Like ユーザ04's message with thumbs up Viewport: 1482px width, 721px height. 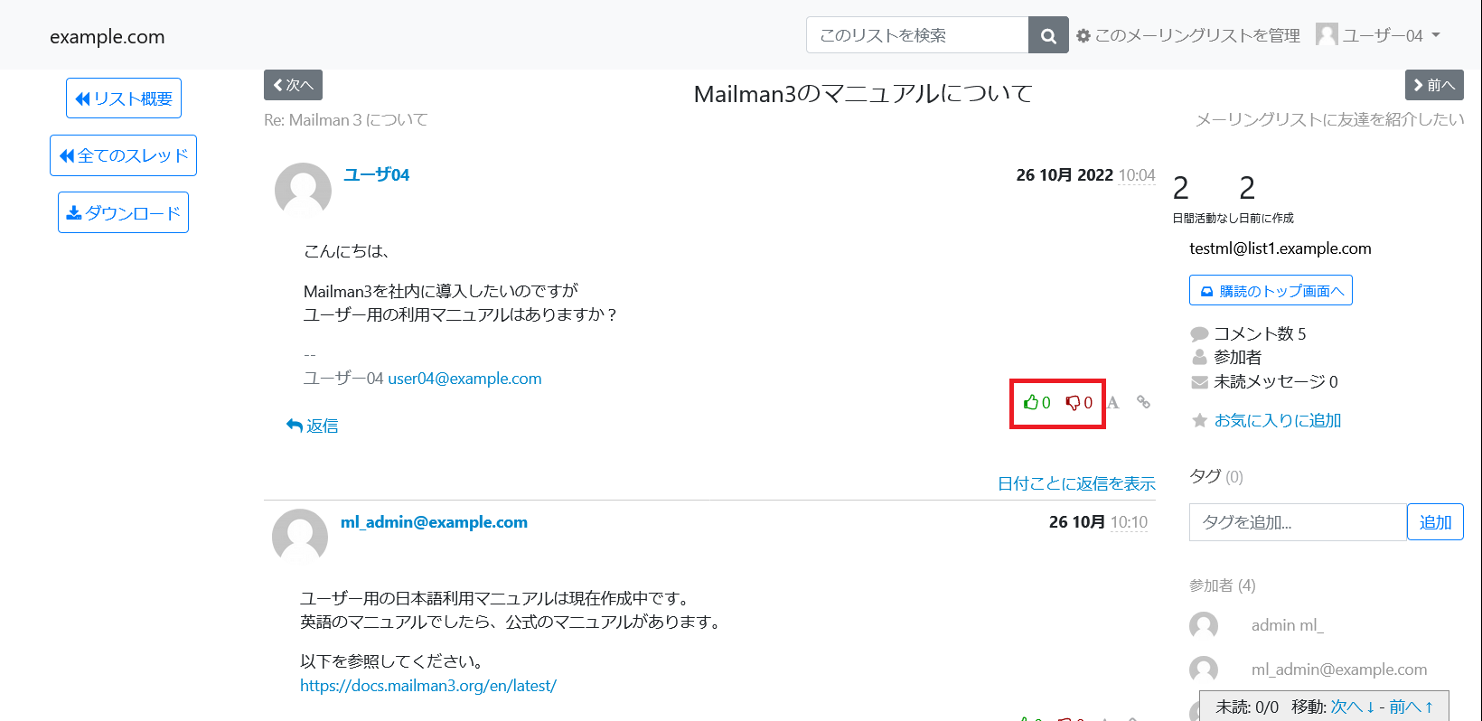(x=1036, y=403)
